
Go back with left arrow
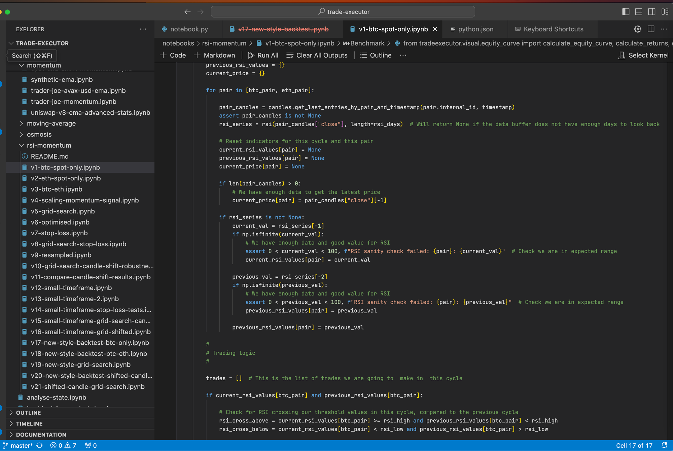pyautogui.click(x=187, y=12)
